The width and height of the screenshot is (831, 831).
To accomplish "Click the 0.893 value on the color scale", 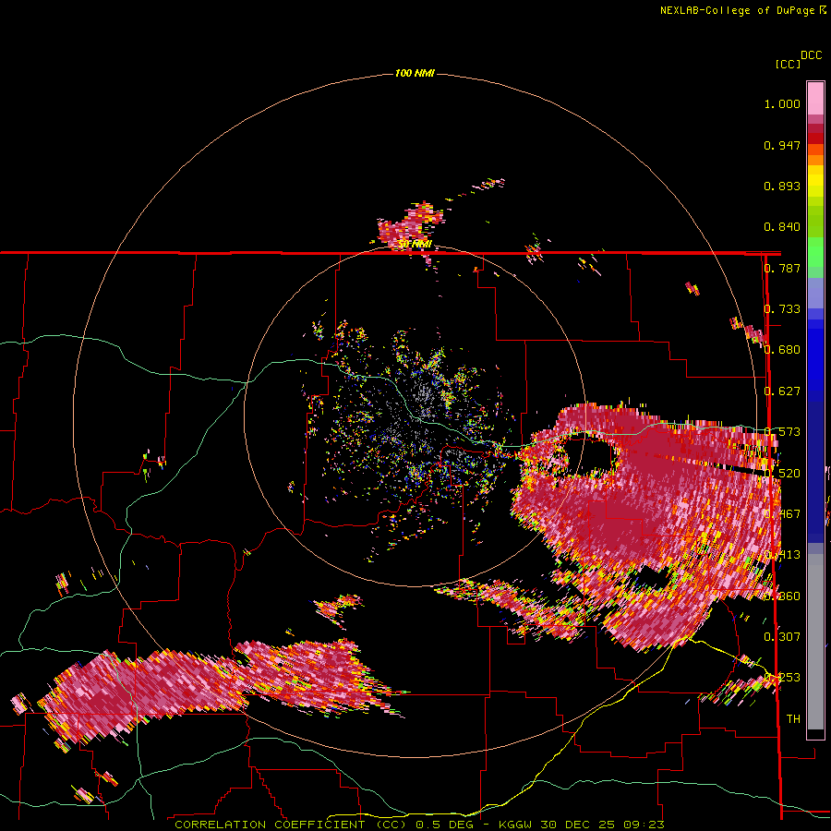I will (782, 186).
